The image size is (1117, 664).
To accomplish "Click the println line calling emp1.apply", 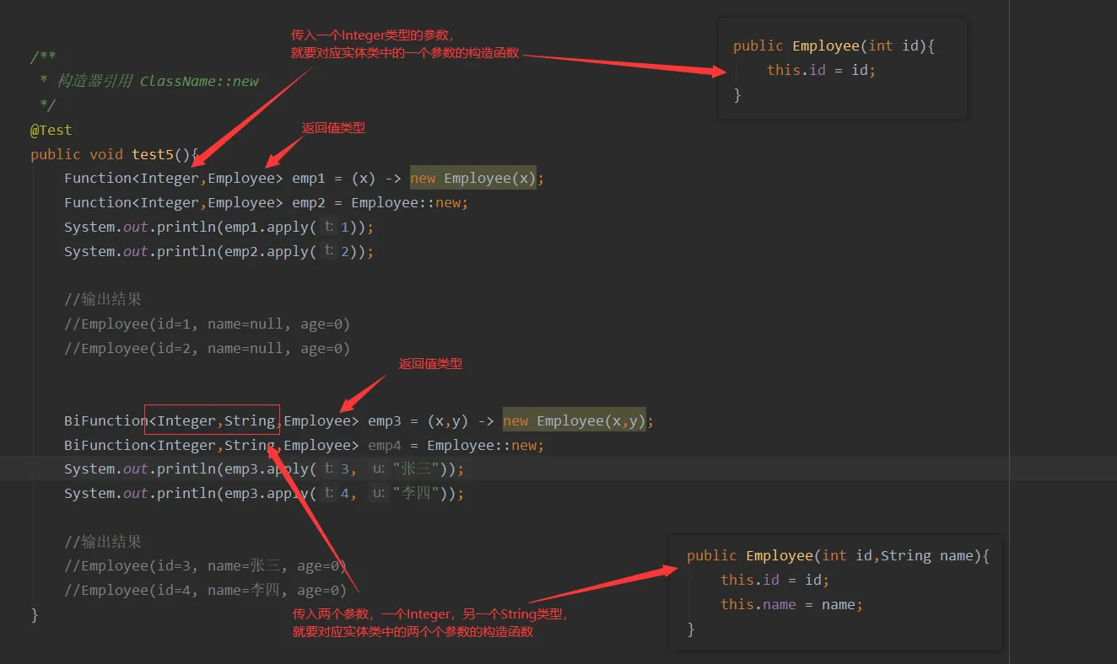I will tap(219, 228).
